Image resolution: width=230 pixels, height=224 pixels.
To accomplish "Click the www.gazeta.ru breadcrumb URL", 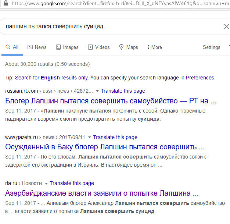I will pyautogui.click(x=45, y=137).
